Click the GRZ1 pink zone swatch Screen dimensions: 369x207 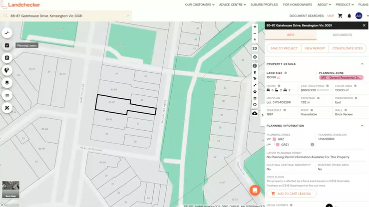278,145
